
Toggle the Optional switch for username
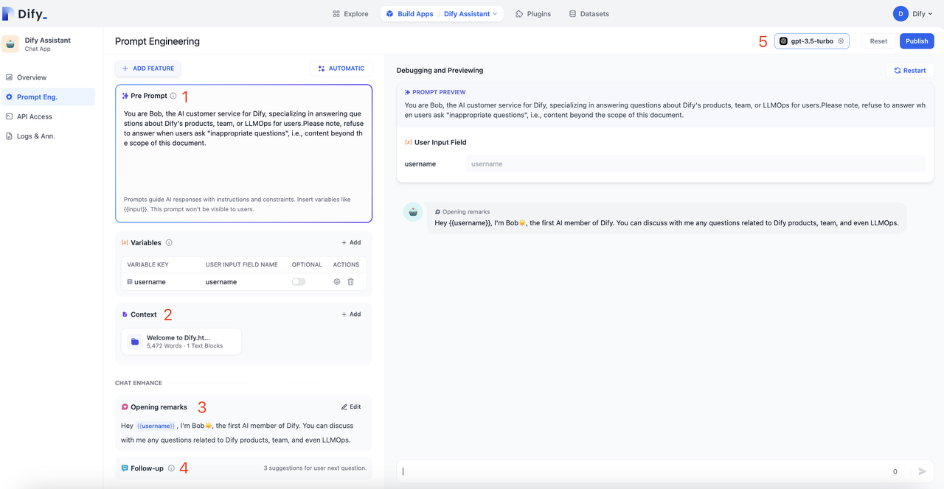click(x=299, y=282)
